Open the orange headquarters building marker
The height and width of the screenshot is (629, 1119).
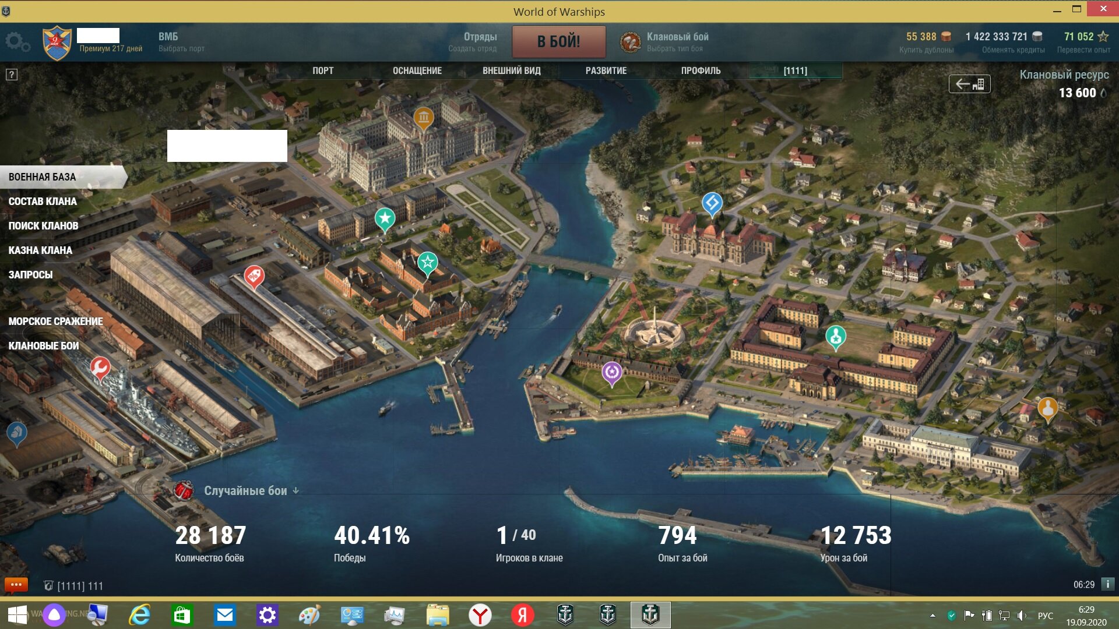pos(424,119)
